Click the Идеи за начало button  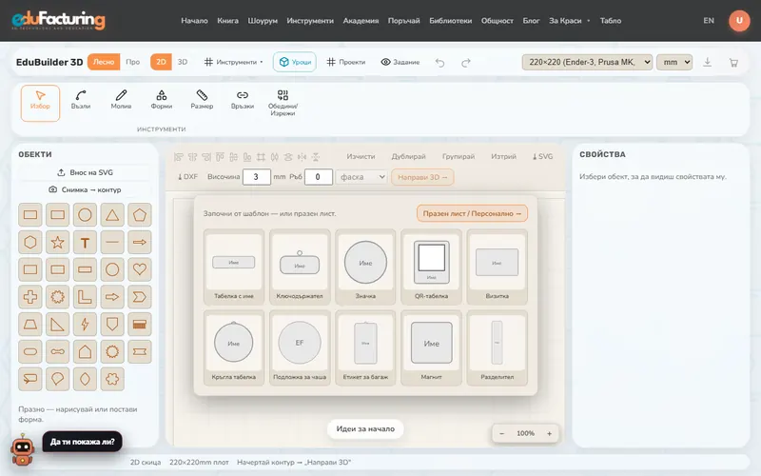(x=365, y=429)
